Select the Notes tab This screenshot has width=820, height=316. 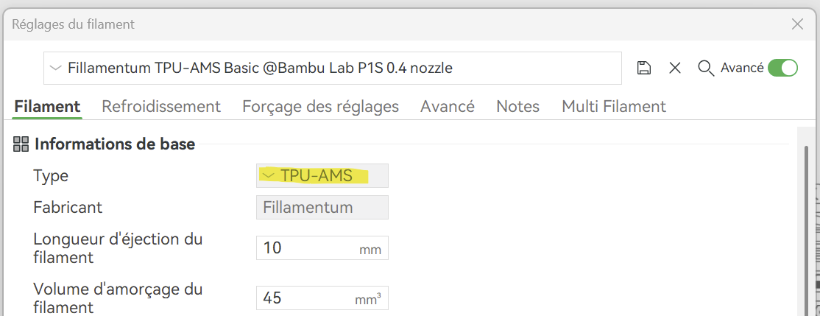(517, 107)
